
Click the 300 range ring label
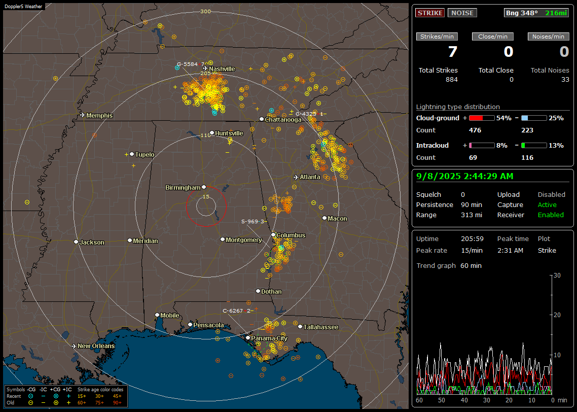click(206, 11)
